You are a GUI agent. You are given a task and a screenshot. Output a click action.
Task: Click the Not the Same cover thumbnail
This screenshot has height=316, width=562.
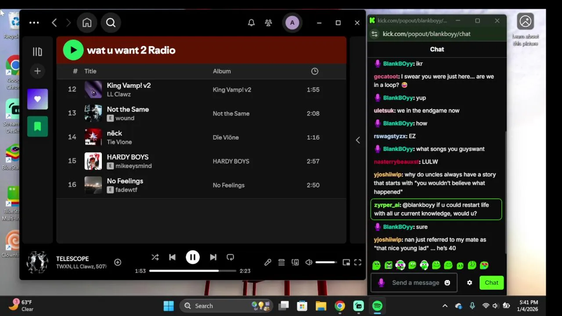[x=93, y=113]
